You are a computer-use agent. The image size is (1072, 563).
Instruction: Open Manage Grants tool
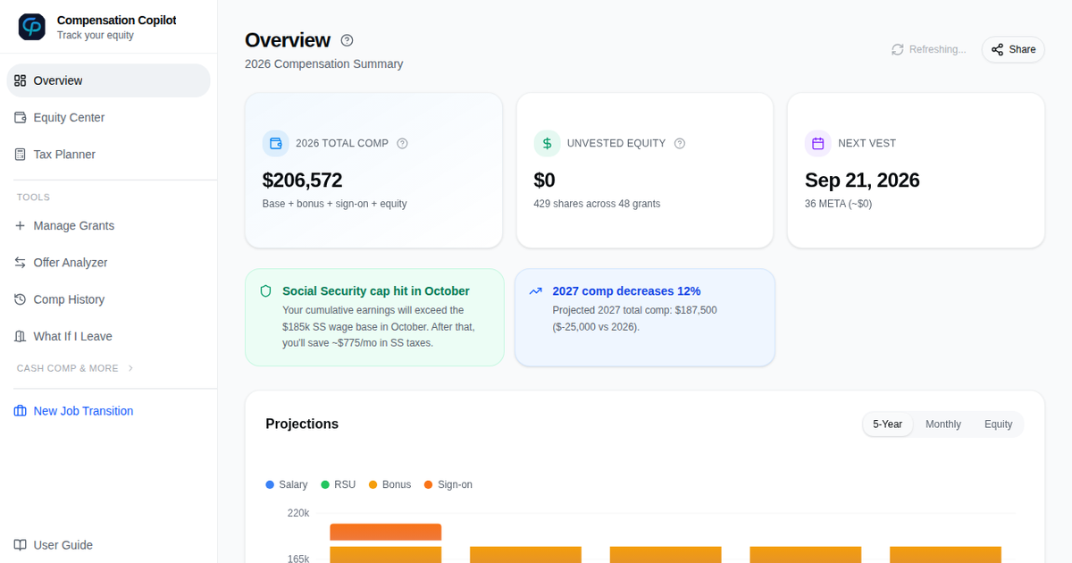pyautogui.click(x=109, y=226)
